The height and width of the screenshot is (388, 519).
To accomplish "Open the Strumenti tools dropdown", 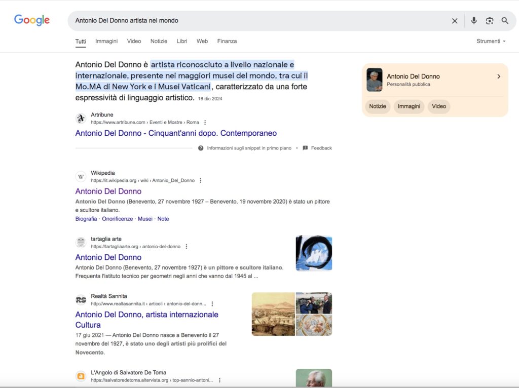I will [491, 42].
